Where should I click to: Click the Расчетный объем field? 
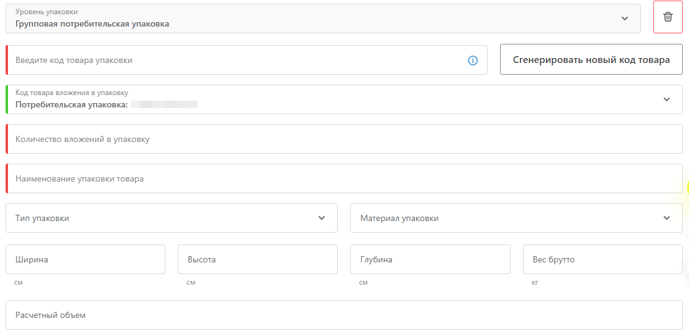pos(344,315)
